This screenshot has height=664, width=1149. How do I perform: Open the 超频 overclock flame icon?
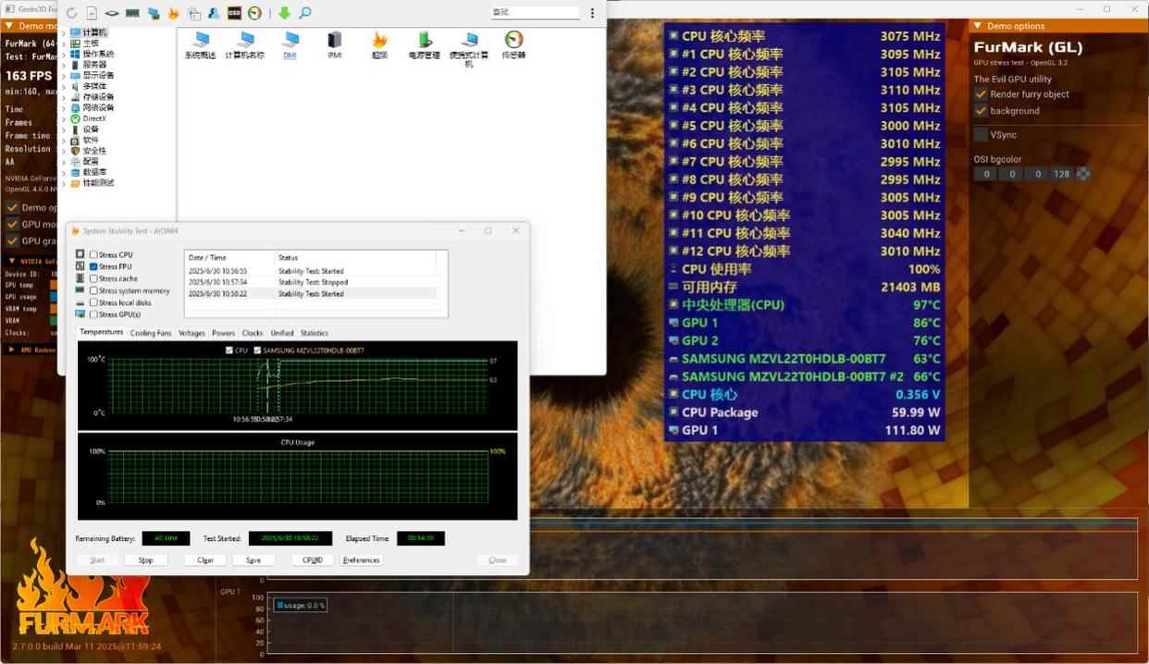(x=379, y=43)
